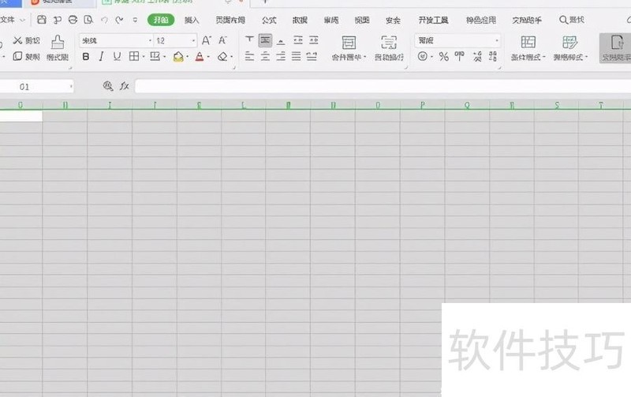The height and width of the screenshot is (397, 631).
Task: Cut selection with the scissors icon
Action: pyautogui.click(x=17, y=40)
